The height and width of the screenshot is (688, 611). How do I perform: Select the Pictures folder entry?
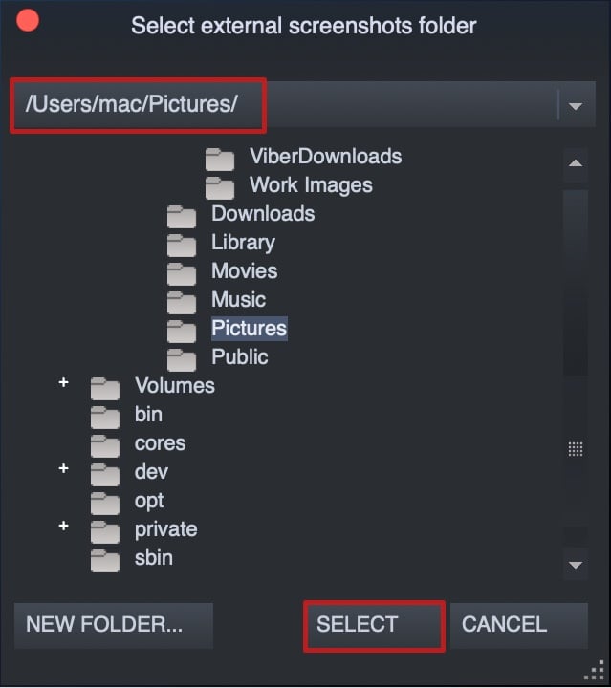(249, 328)
